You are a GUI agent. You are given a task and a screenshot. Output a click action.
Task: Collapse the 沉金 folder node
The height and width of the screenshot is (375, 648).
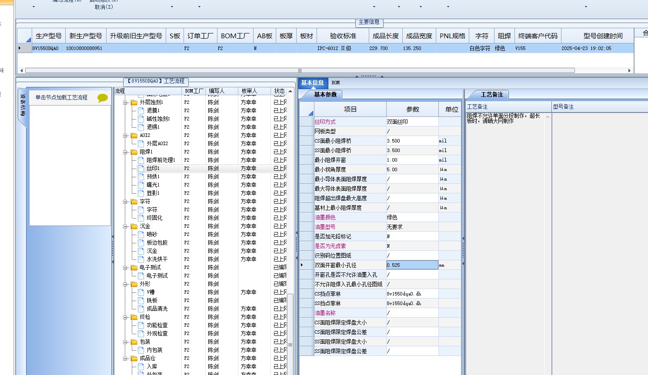[125, 226]
